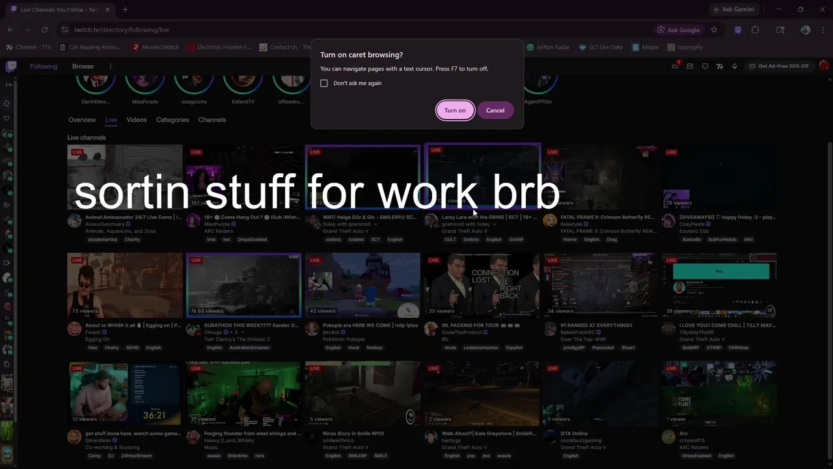Open the Heavy_D_and_Whisky channel link
Viewport: 833px width, 469px height.
pos(229,440)
